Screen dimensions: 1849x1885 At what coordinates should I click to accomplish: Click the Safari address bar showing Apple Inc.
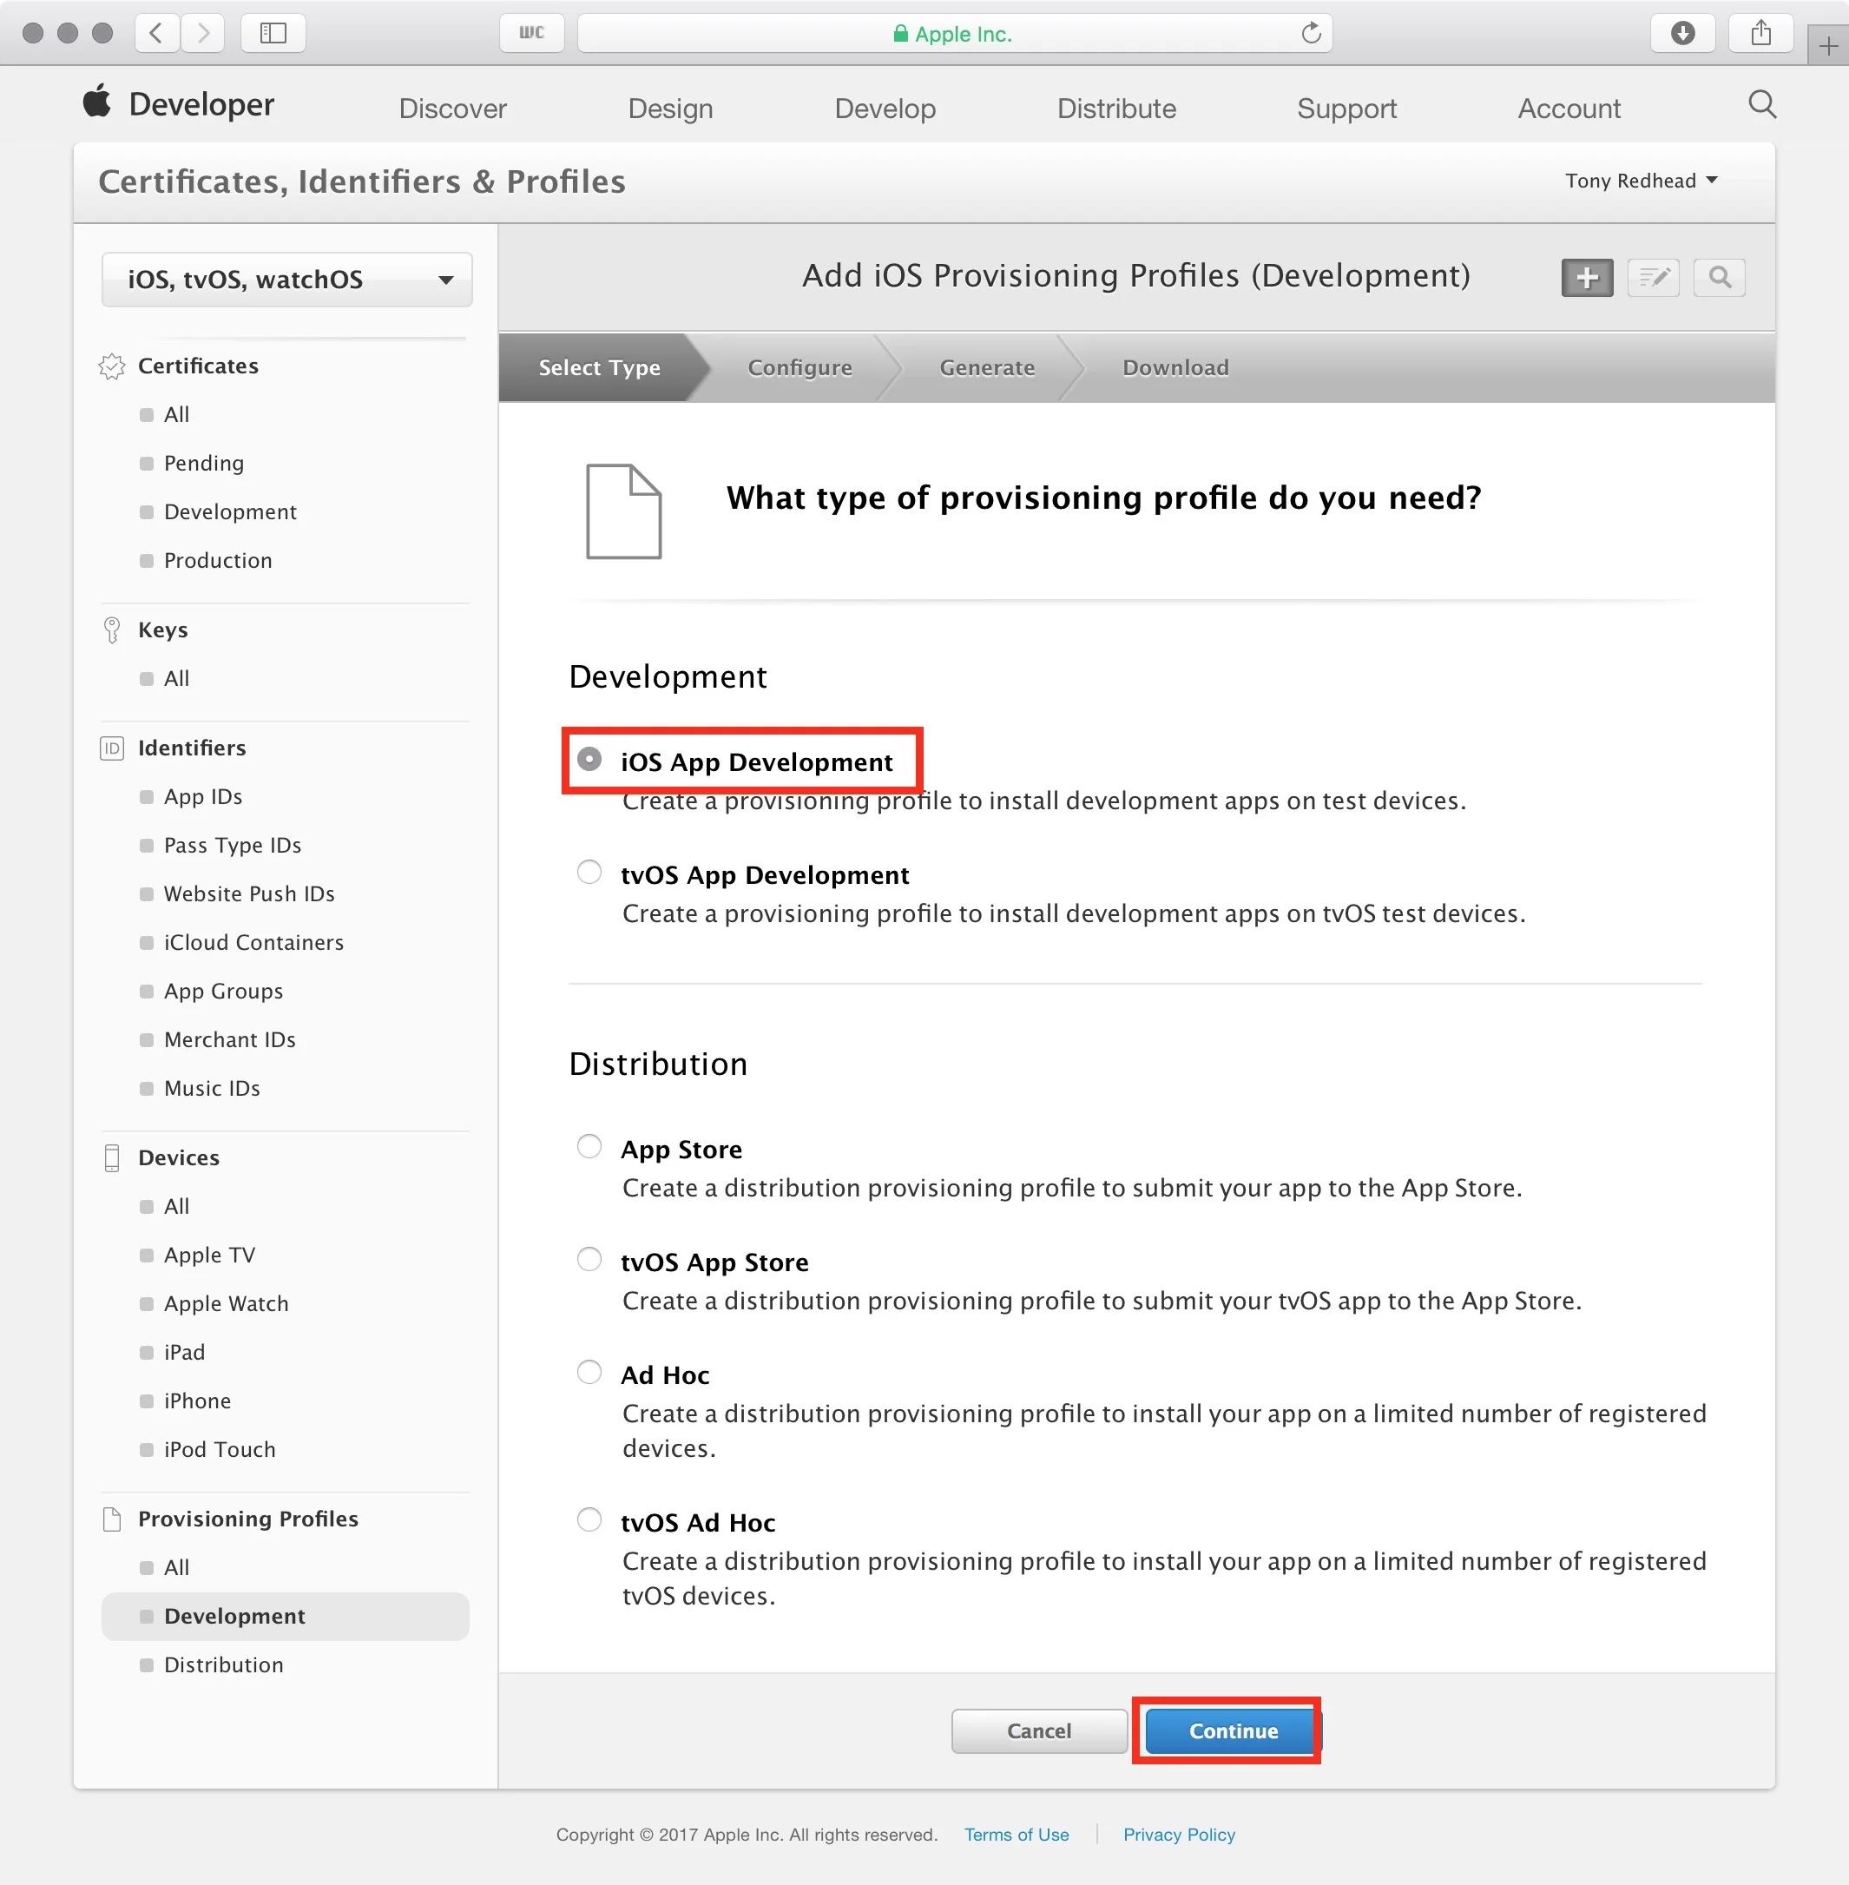click(x=955, y=33)
